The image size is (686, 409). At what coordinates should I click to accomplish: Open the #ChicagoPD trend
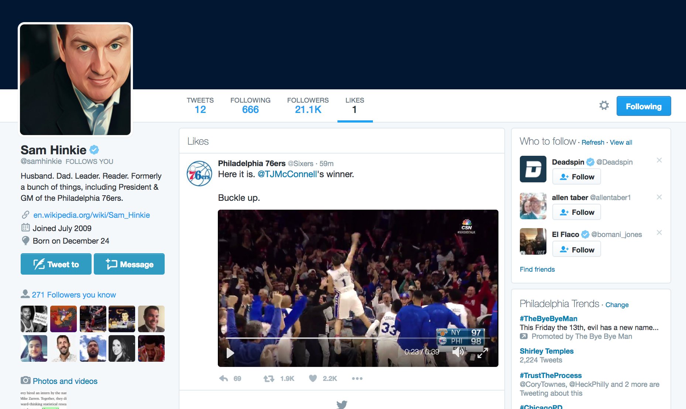[x=541, y=406]
